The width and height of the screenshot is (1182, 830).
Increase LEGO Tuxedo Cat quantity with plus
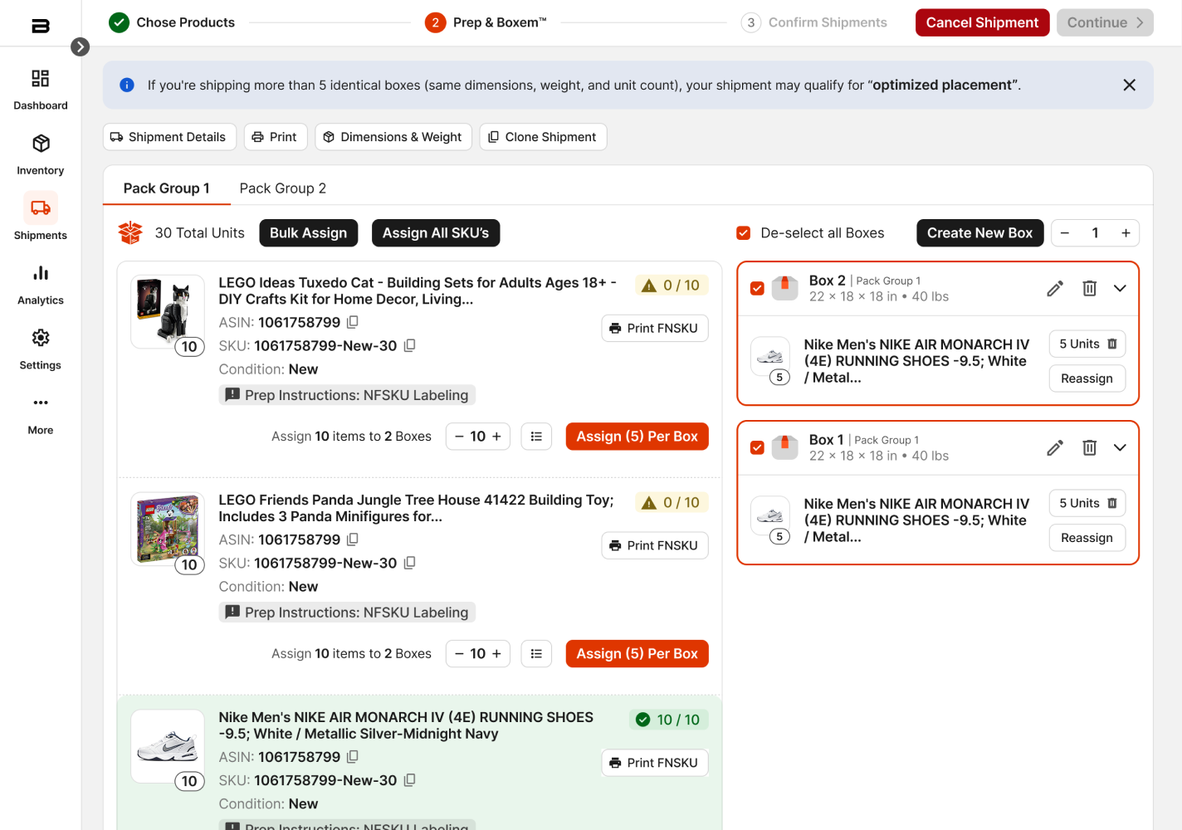(497, 437)
